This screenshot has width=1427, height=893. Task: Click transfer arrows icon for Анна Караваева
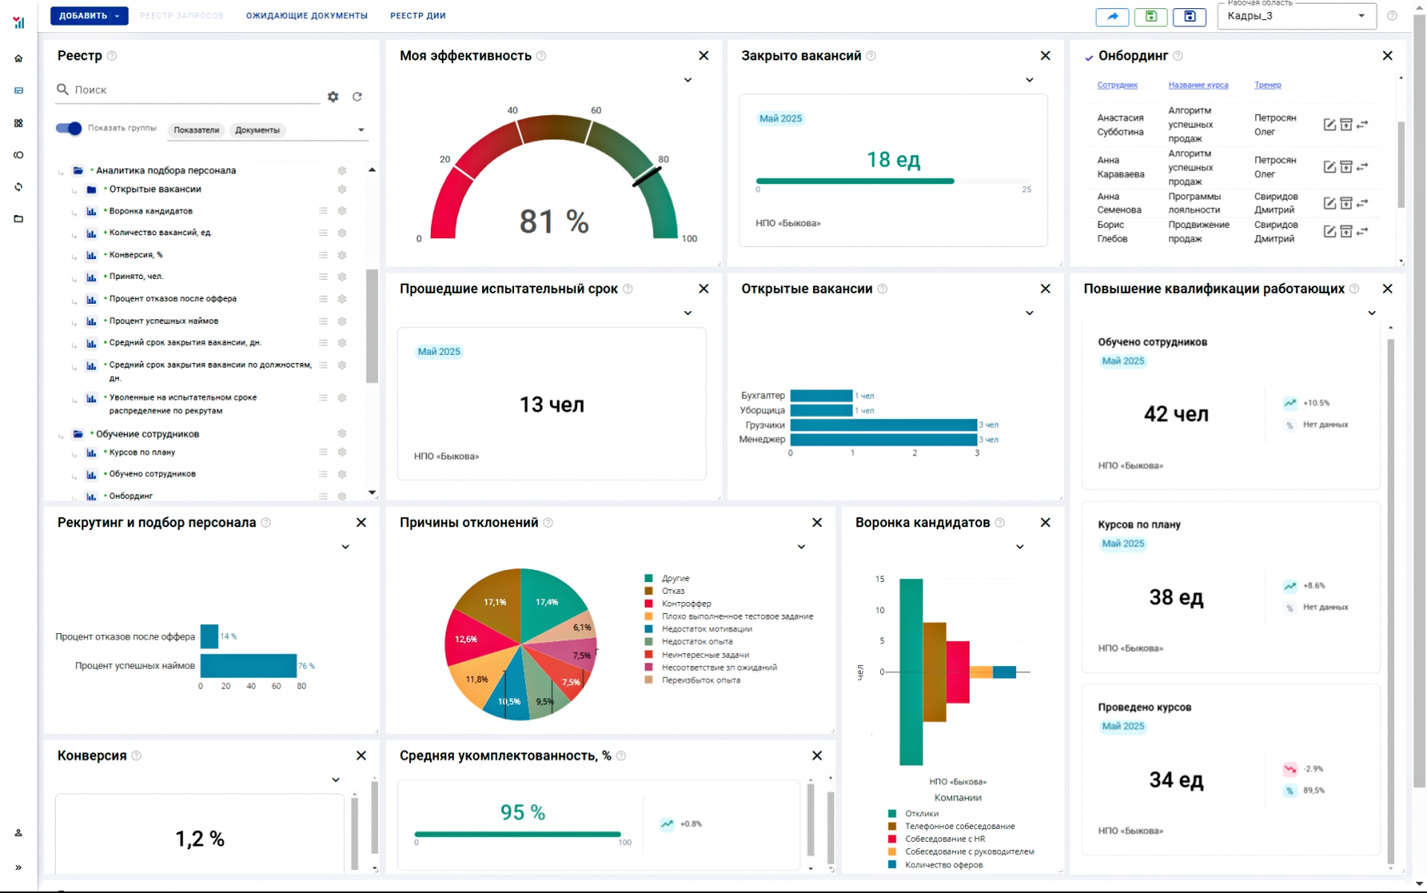[1362, 167]
